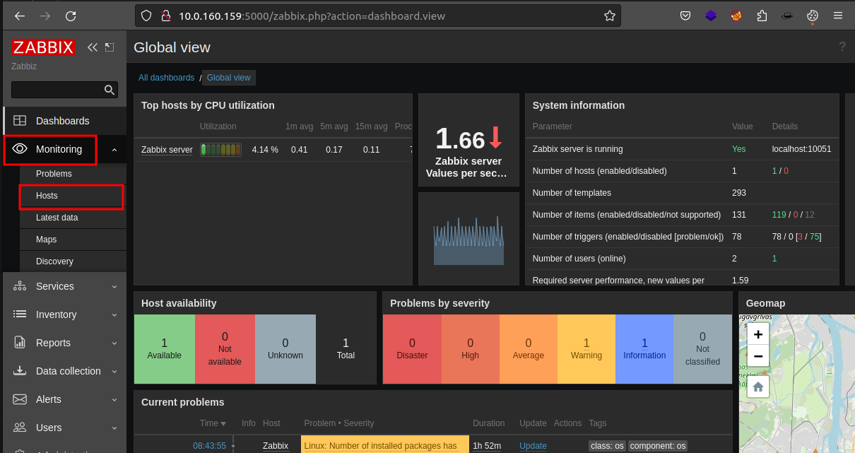Open the Dashboards menu item

64,121
